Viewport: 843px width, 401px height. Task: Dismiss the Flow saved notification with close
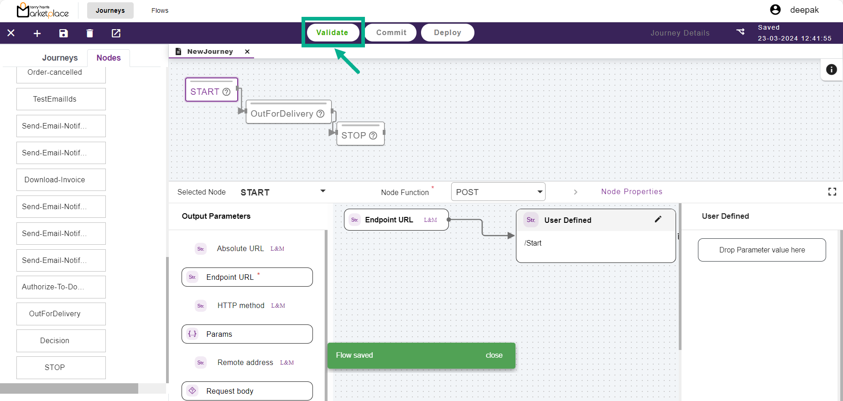coord(494,355)
